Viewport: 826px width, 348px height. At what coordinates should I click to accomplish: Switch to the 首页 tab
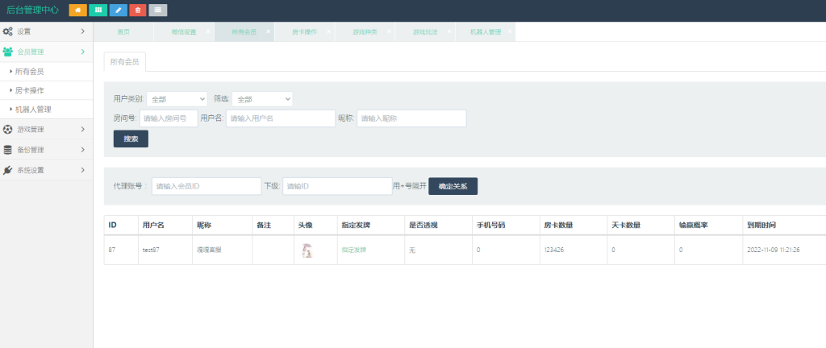[123, 32]
